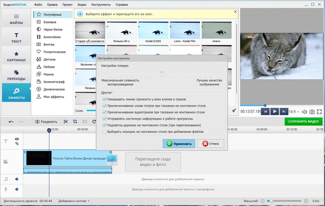Click the redo arrow icon
This screenshot has width=325, height=206.
pyautogui.click(x=21, y=122)
